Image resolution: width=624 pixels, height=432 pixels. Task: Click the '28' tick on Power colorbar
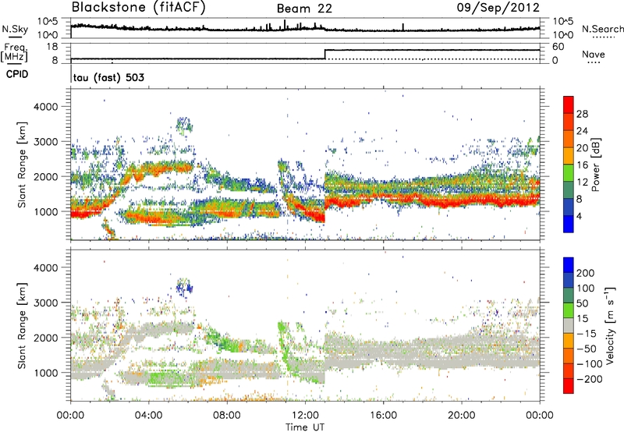582,114
